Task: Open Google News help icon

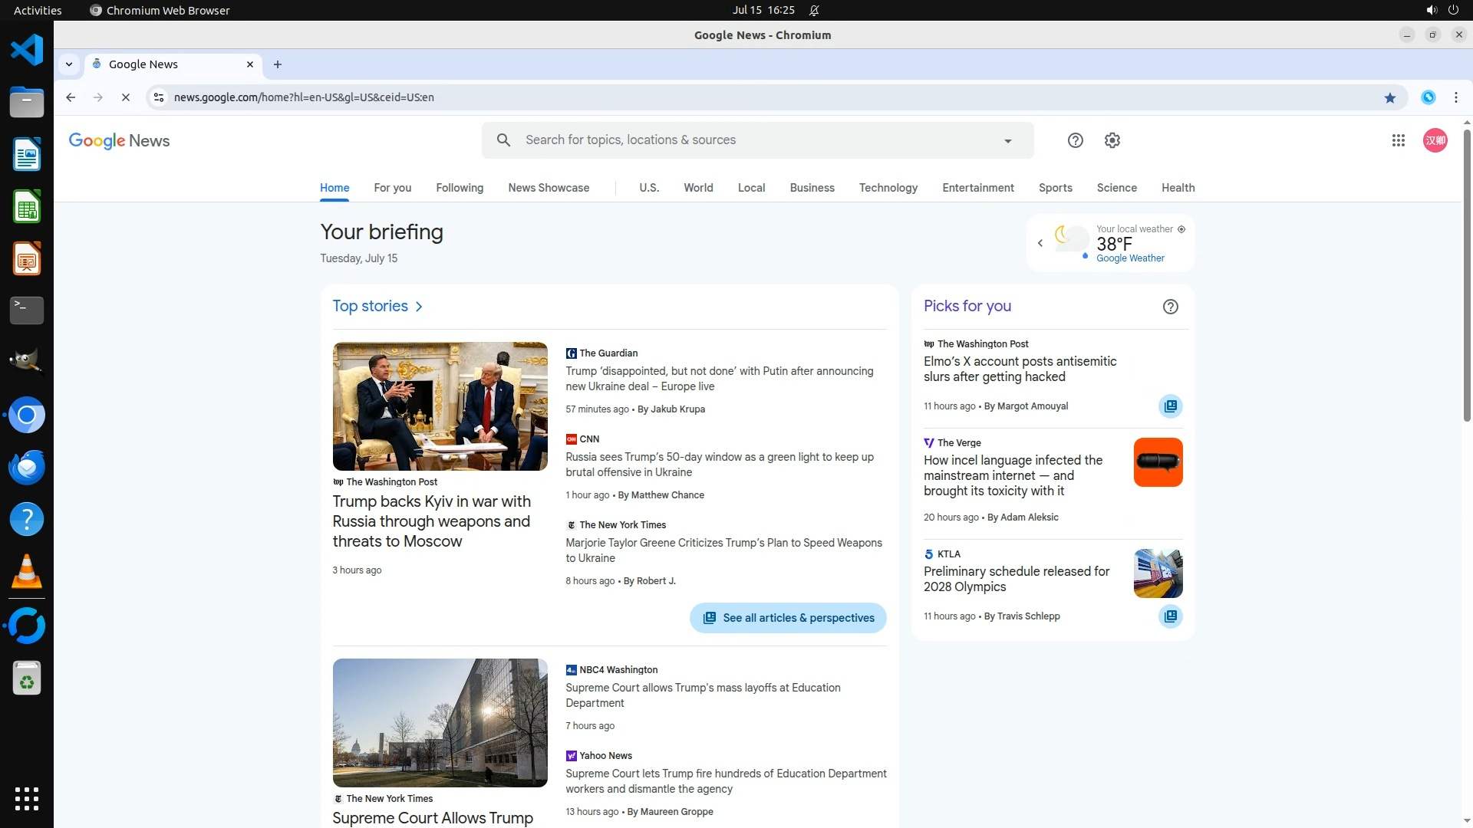Action: coord(1075,140)
